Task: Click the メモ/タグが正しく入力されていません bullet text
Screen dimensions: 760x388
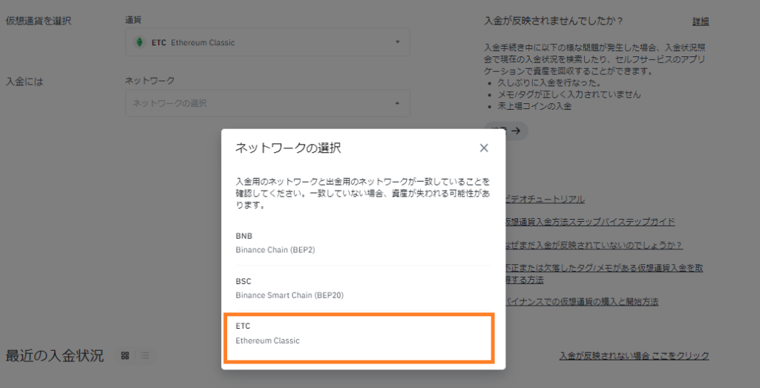Action: coord(569,94)
